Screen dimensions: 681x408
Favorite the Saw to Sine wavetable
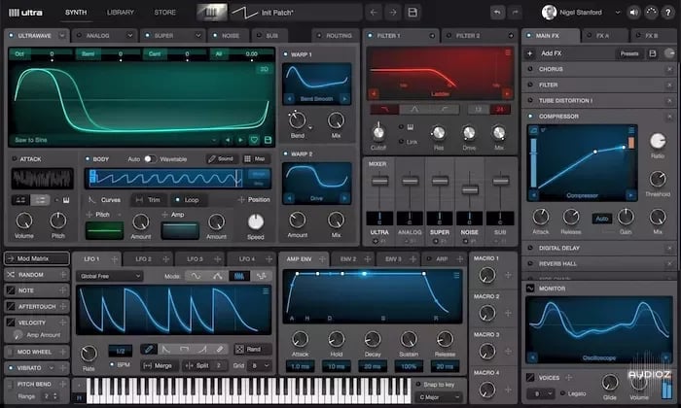point(254,140)
